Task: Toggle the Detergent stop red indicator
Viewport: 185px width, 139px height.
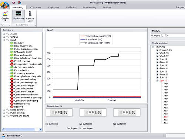Action: pos(12,104)
